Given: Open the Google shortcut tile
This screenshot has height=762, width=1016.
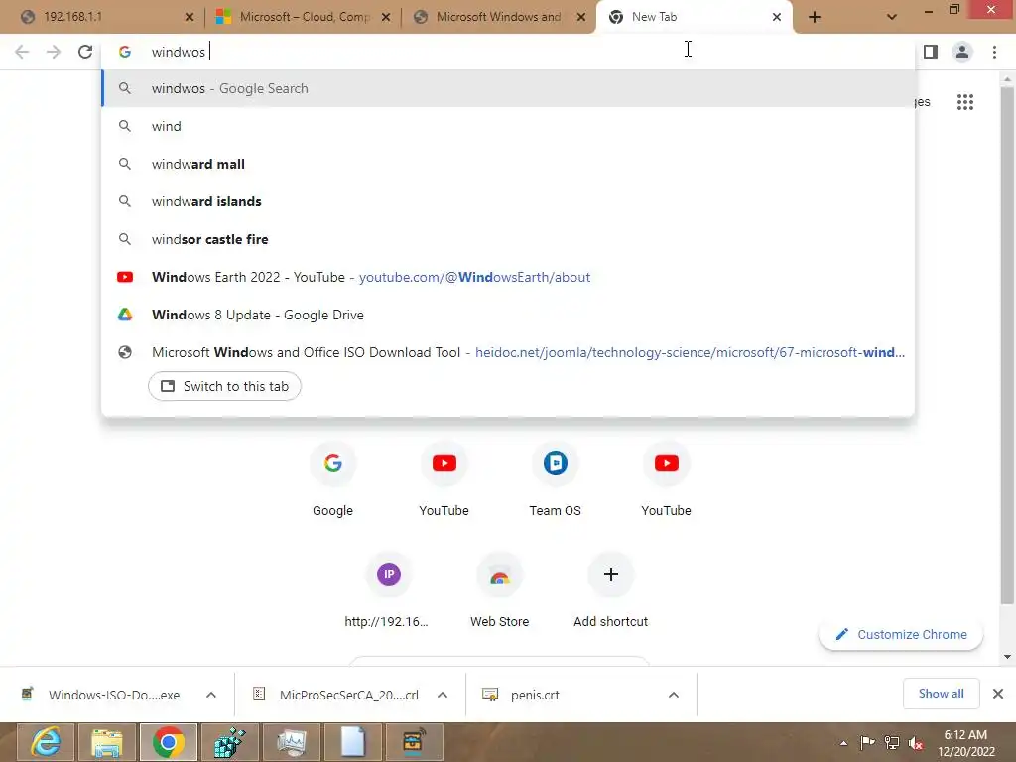Looking at the screenshot, I should pyautogui.click(x=332, y=479).
